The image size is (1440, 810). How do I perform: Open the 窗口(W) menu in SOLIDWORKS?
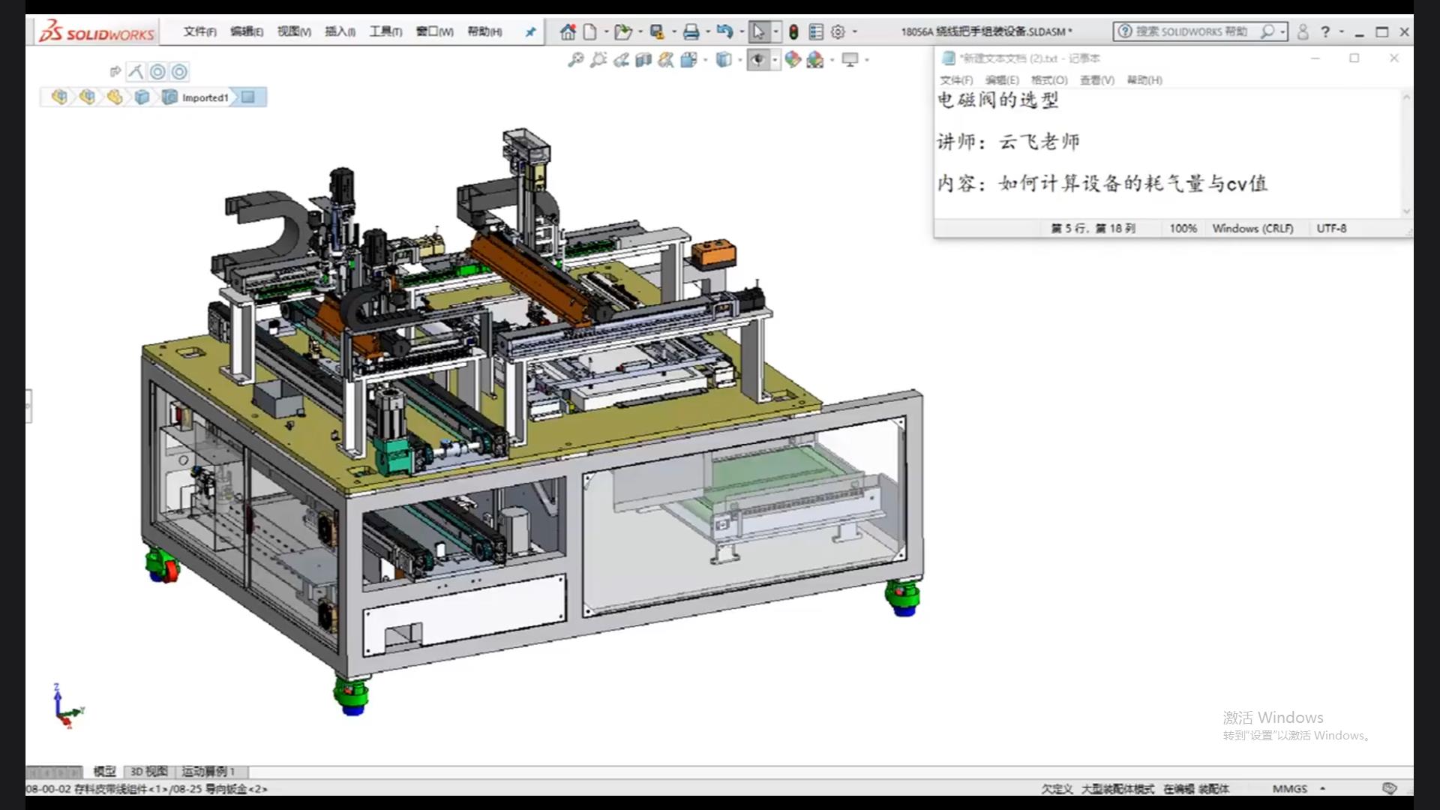click(435, 31)
